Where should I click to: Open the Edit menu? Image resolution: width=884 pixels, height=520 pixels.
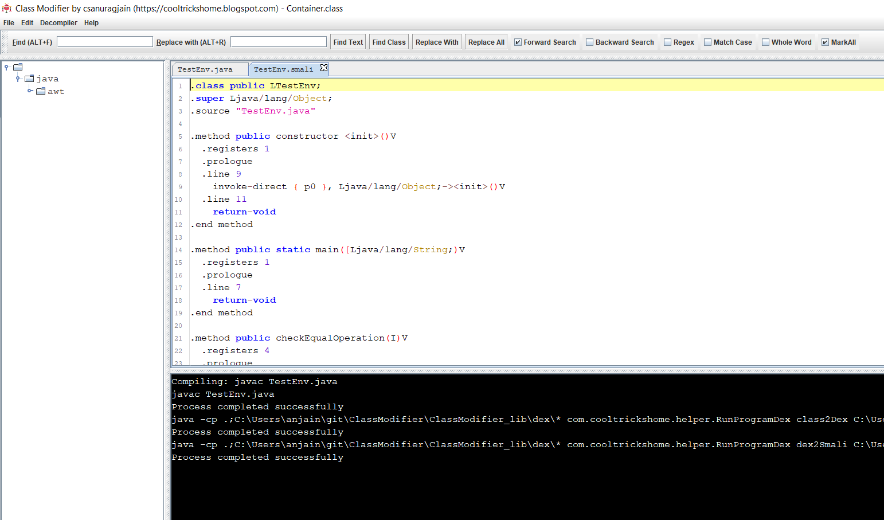(26, 23)
